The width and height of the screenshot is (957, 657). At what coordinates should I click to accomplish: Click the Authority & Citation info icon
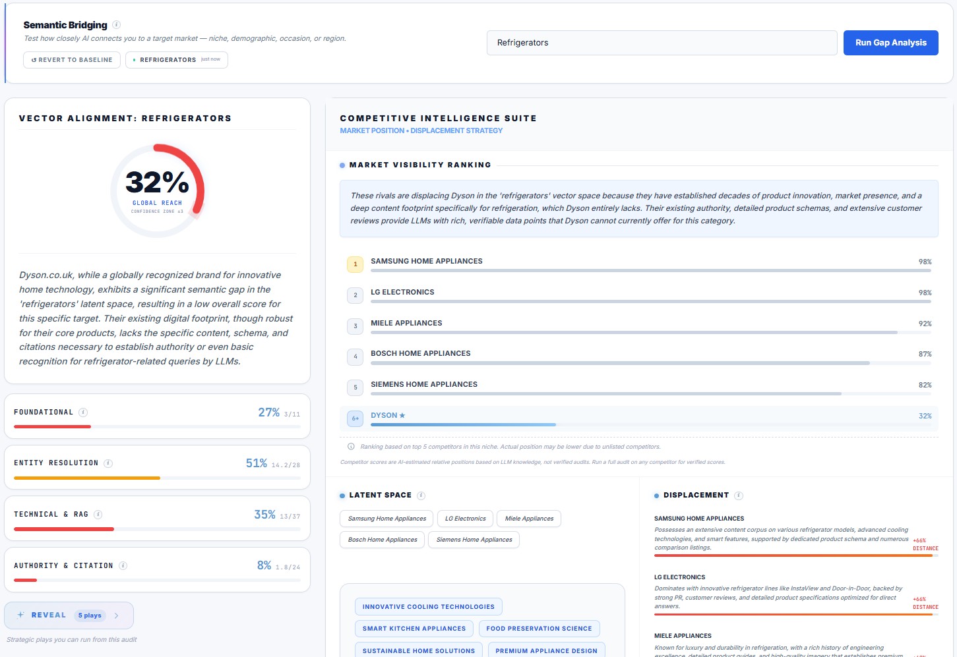(123, 566)
